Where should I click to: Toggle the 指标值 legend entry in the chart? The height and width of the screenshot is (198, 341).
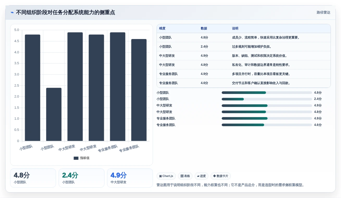82,158
